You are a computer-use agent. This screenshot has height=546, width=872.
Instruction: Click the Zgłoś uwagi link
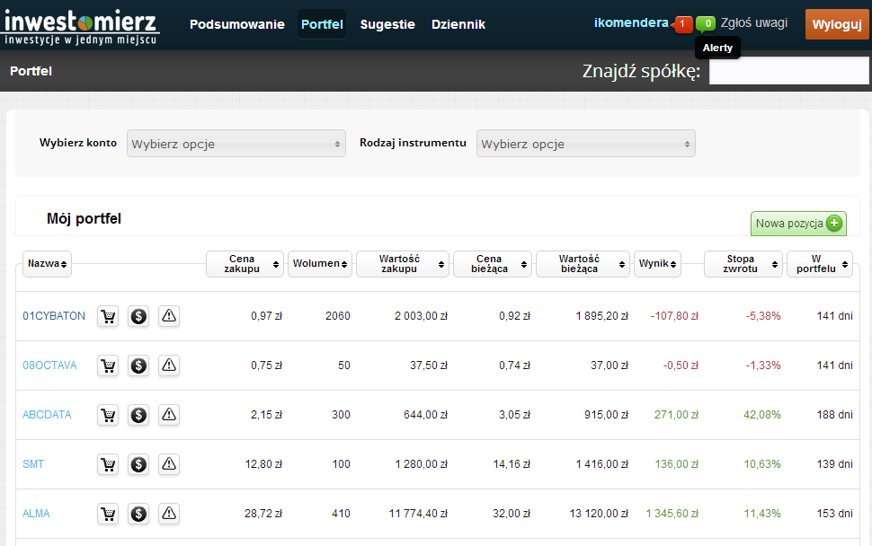tap(754, 22)
